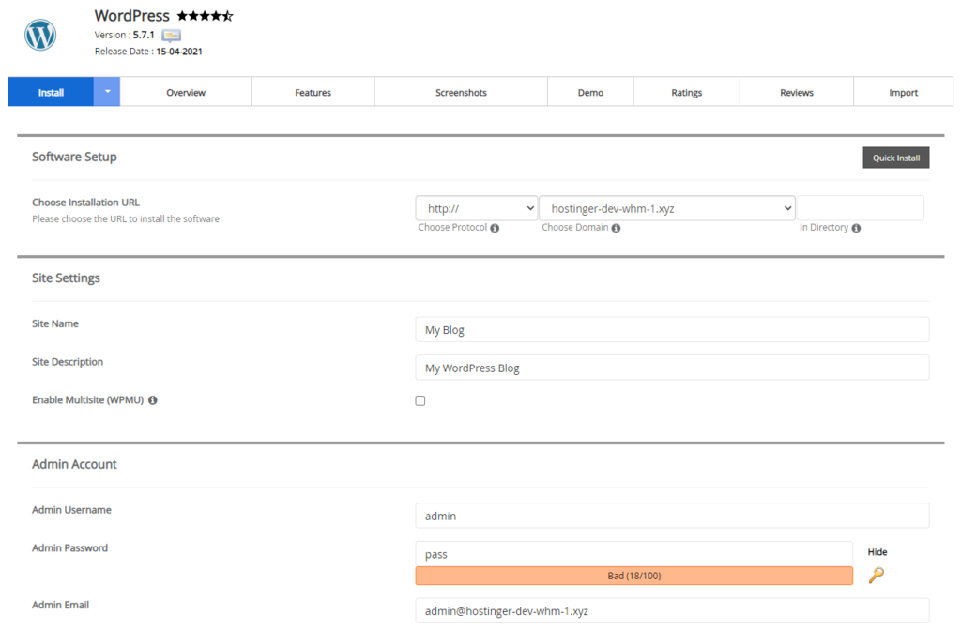The height and width of the screenshot is (630, 961).
Task: Switch to the Reviews tab
Action: click(x=796, y=91)
